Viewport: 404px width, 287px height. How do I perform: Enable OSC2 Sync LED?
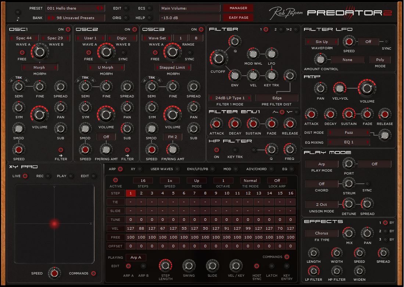(123, 53)
